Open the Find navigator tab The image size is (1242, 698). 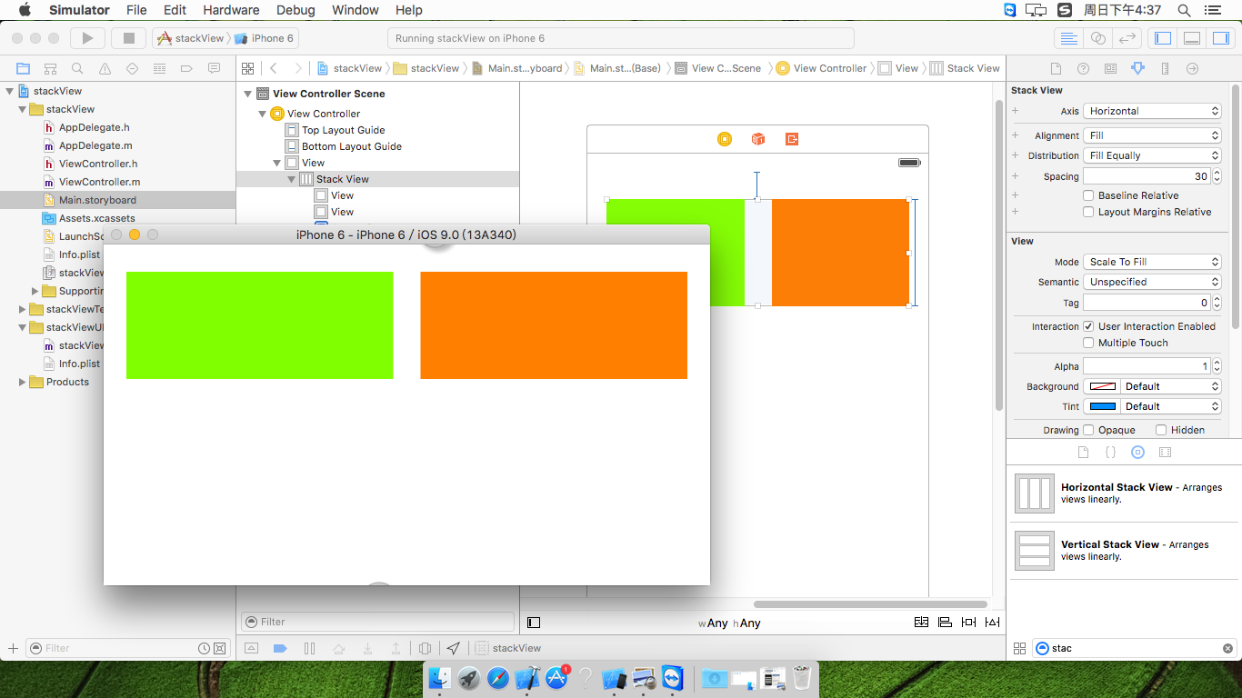(x=77, y=68)
